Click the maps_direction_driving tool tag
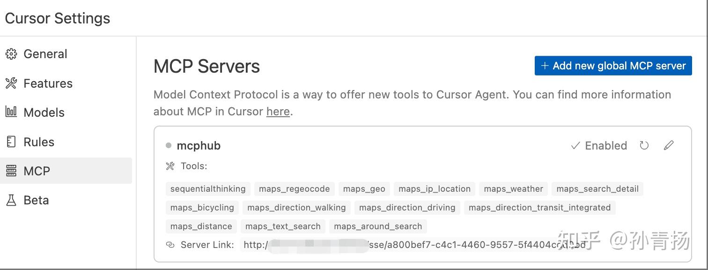The width and height of the screenshot is (708, 270). [x=407, y=208]
